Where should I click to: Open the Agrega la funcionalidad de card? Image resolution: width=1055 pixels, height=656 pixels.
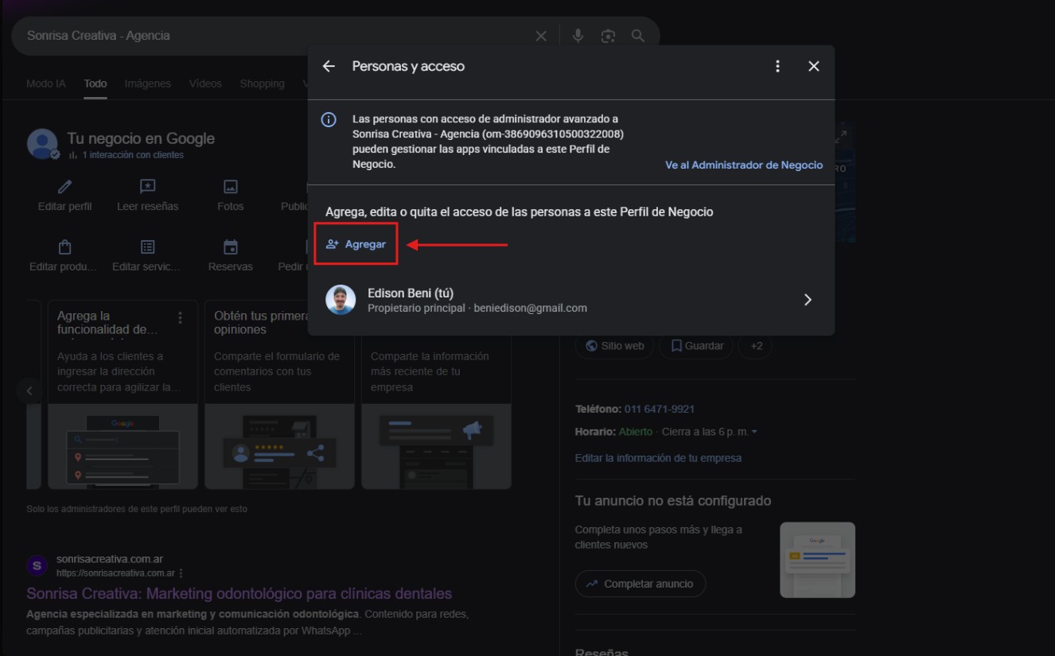[123, 394]
